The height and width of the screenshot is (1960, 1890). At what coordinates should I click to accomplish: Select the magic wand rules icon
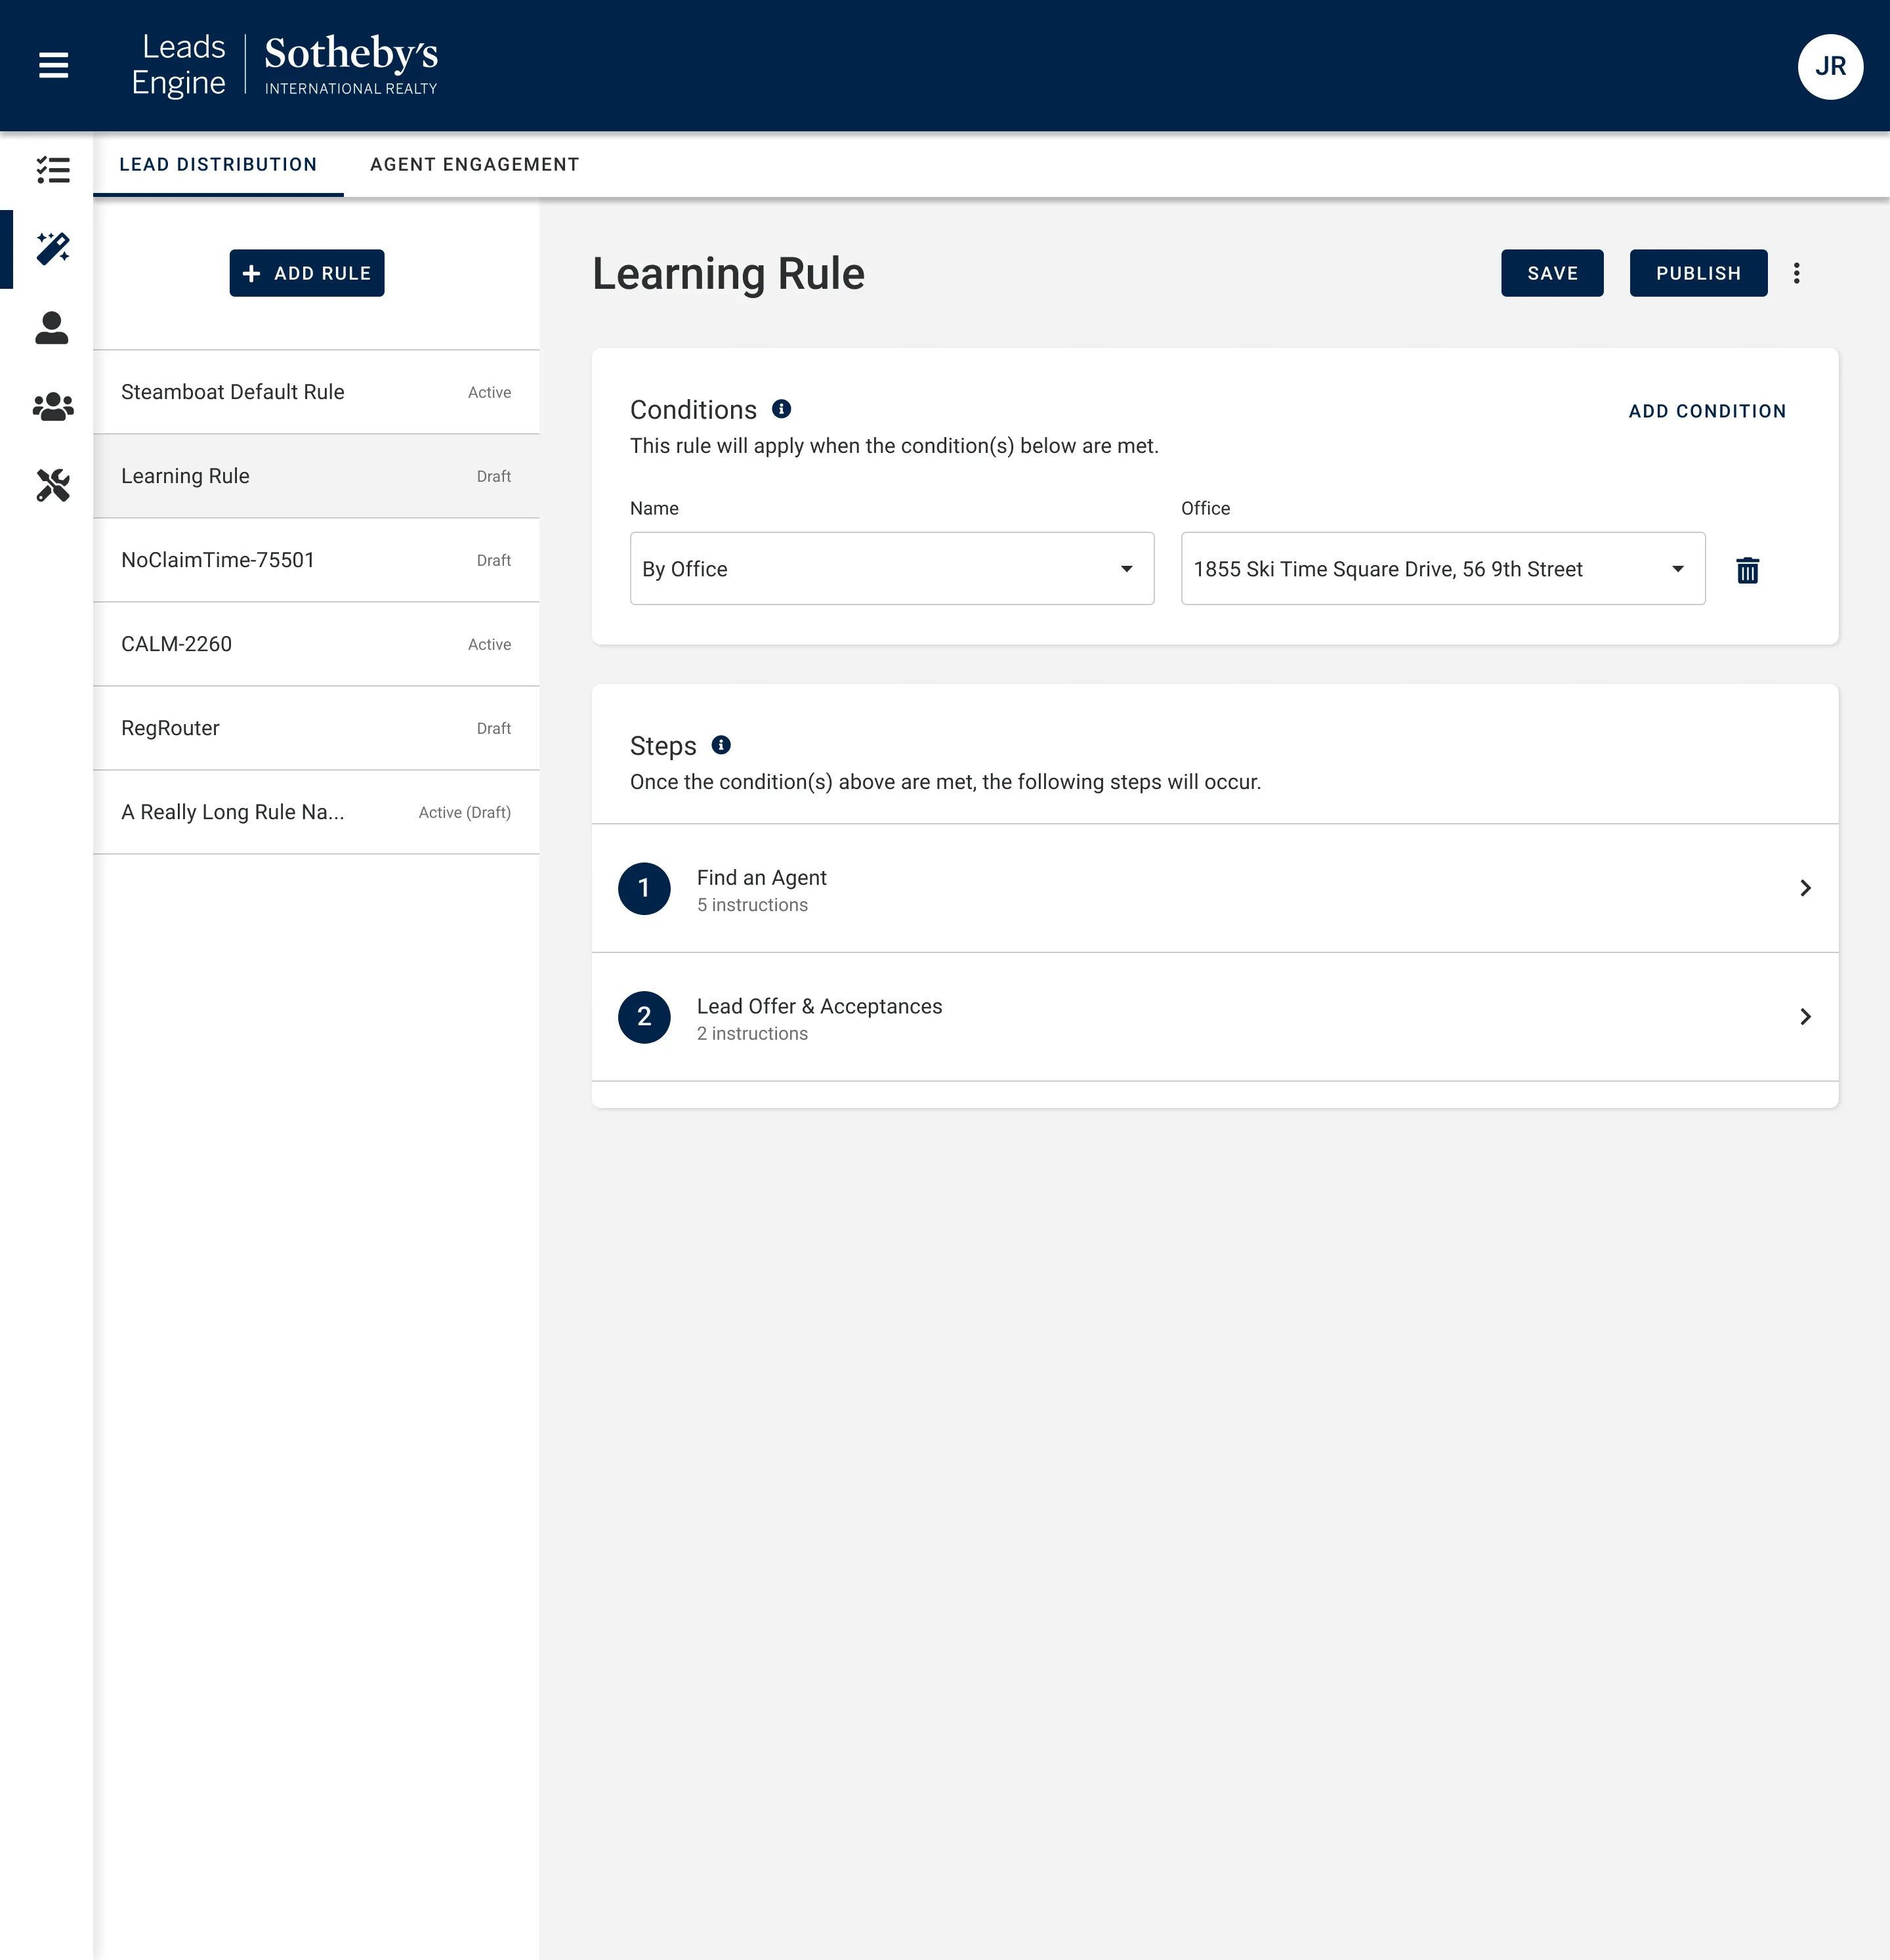pyautogui.click(x=53, y=248)
